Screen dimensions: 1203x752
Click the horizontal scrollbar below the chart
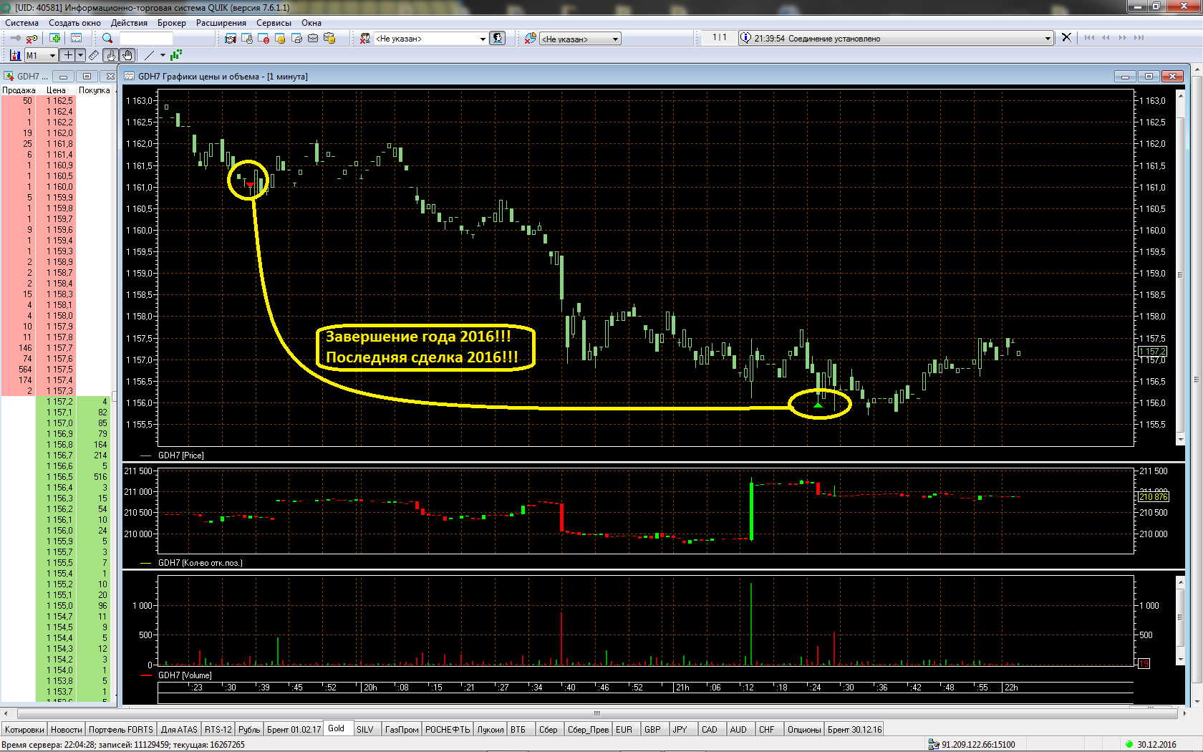(597, 713)
